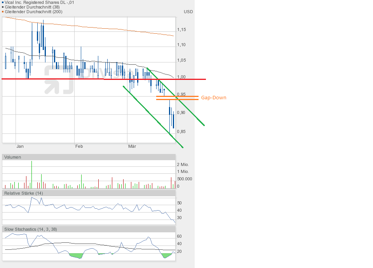The width and height of the screenshot is (373, 268).
Task: Click the USD currency label
Action: pos(188,12)
